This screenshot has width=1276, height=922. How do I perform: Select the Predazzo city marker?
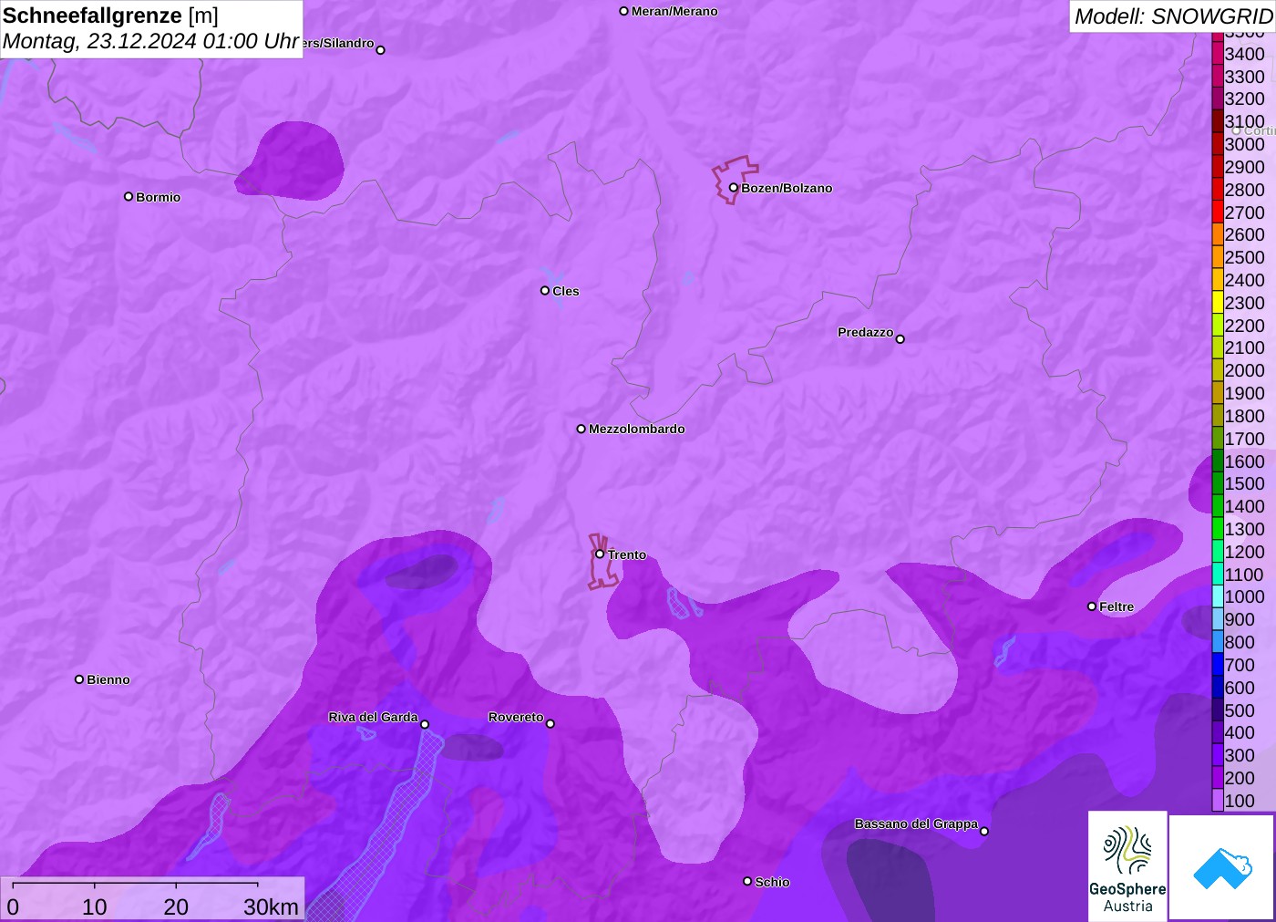[900, 339]
